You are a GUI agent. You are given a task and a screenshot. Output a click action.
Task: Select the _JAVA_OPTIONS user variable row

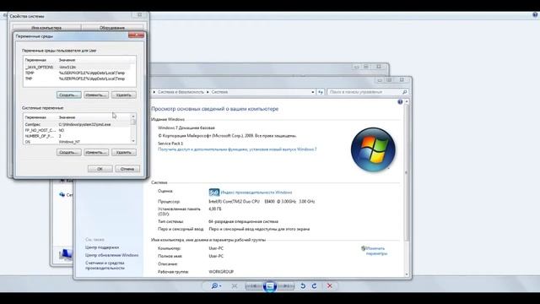[79, 68]
